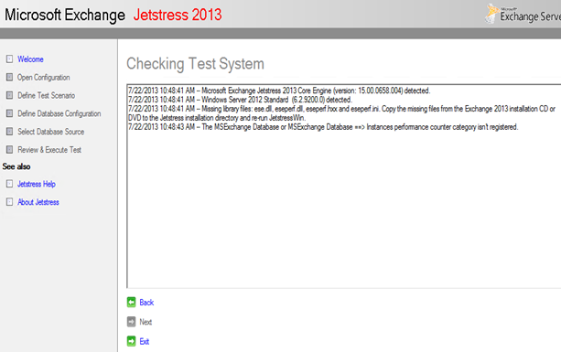
Task: Click the performance counter category log line
Action: click(x=323, y=127)
